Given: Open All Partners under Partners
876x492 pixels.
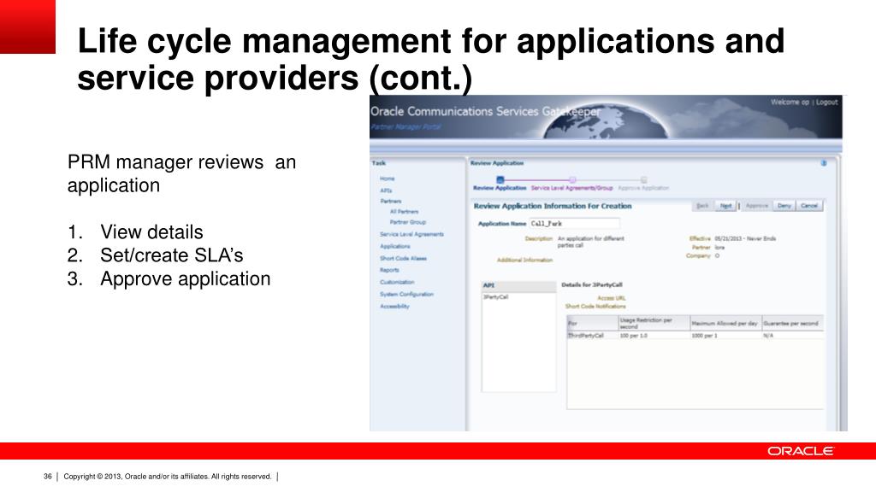Looking at the screenshot, I should pyautogui.click(x=404, y=212).
